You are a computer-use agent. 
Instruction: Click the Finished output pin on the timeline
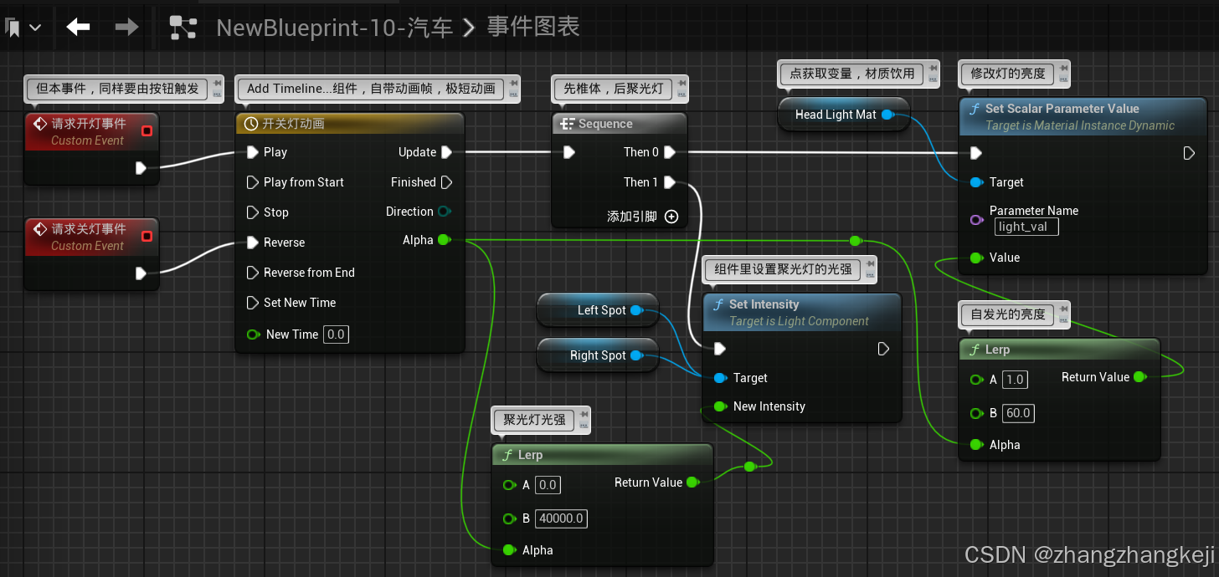click(x=446, y=182)
